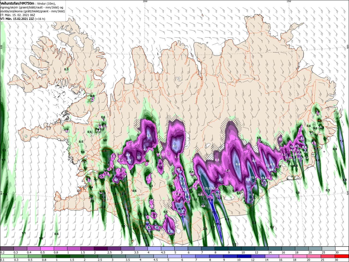Click the 15W longitude label
The width and height of the screenshot is (349, 262).
[x=289, y=1]
